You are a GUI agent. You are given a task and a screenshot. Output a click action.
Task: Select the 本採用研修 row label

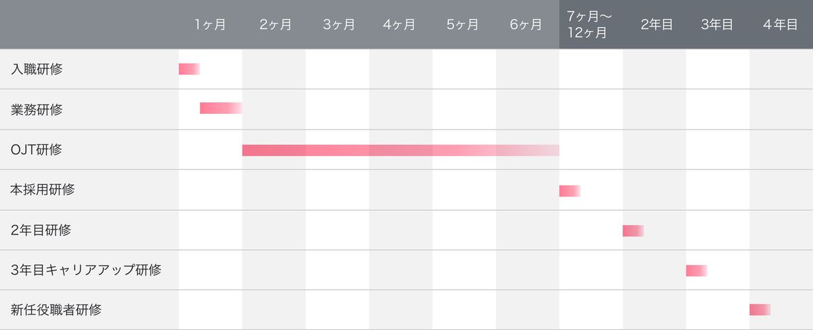43,190
